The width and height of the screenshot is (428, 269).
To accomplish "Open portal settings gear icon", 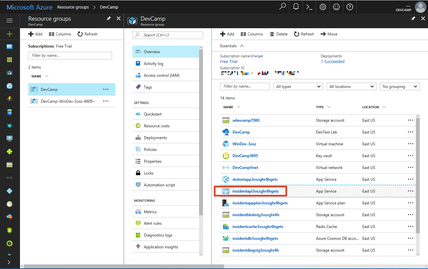I will click(x=323, y=7).
